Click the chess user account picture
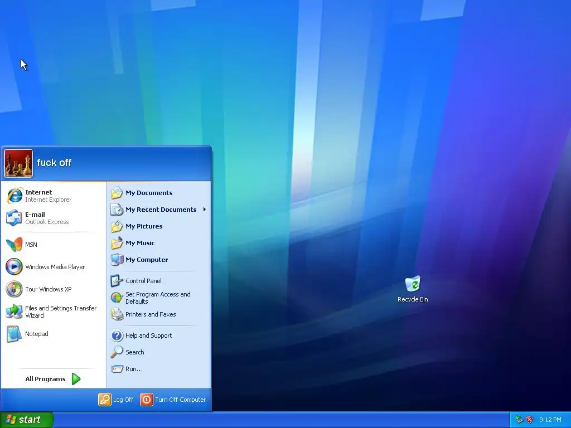Image resolution: width=571 pixels, height=428 pixels. (18, 163)
